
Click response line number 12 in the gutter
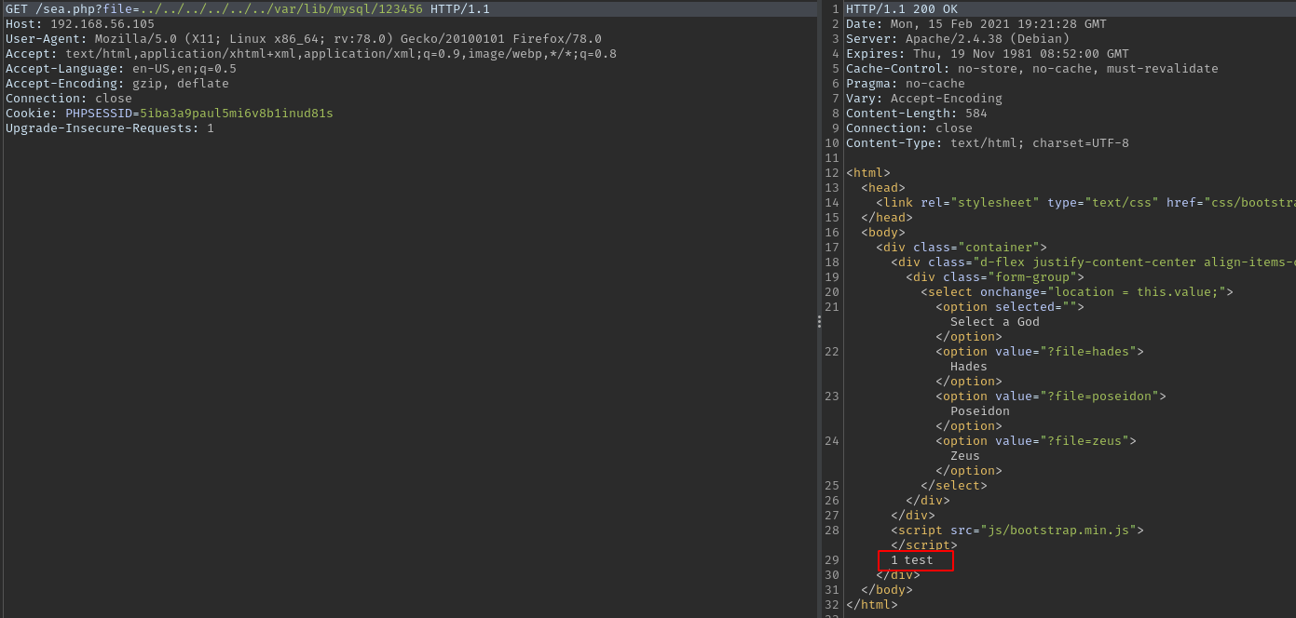[832, 173]
